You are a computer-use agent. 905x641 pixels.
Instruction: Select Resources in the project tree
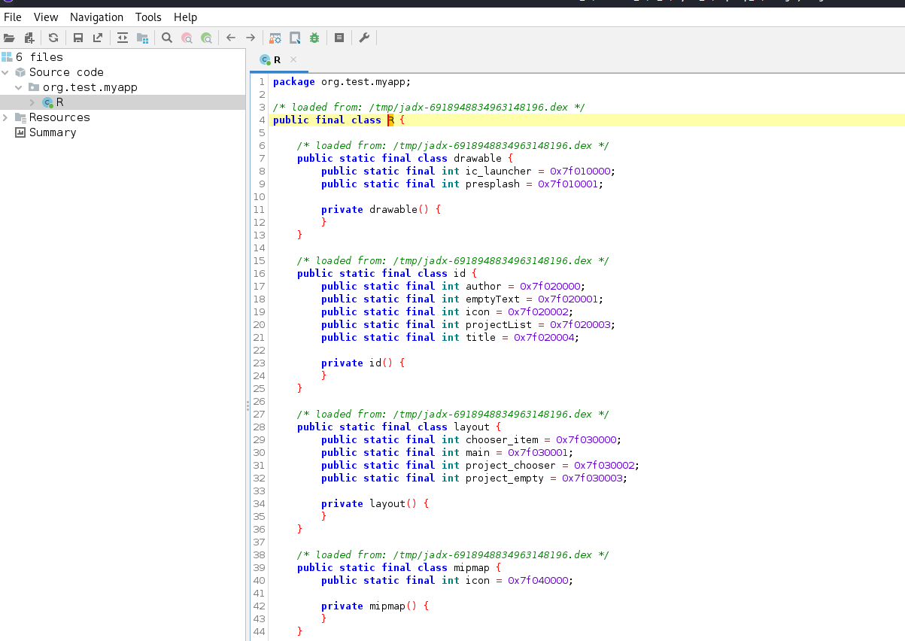59,117
